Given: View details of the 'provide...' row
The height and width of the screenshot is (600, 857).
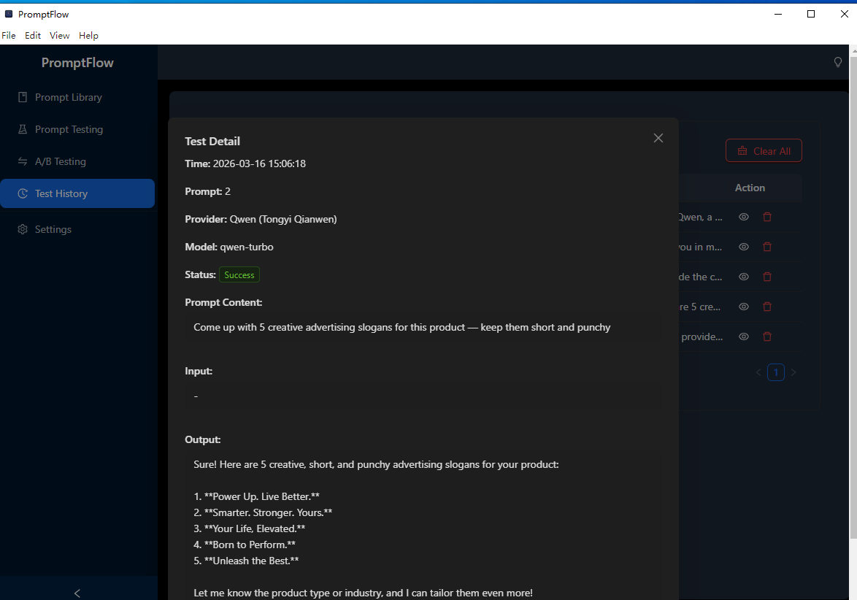Looking at the screenshot, I should click(743, 336).
